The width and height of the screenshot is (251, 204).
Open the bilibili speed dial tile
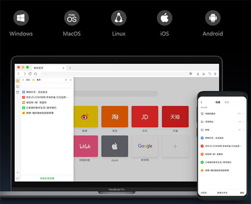(x=85, y=146)
